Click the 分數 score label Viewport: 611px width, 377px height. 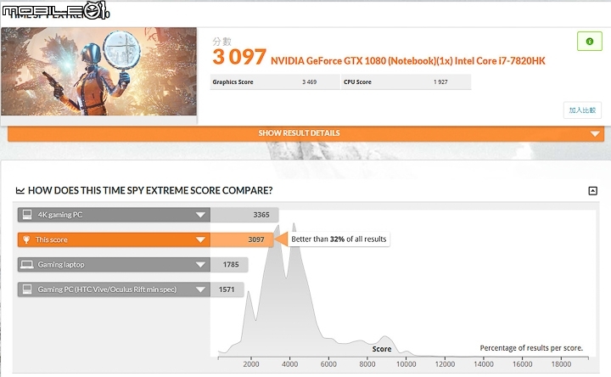click(x=221, y=42)
